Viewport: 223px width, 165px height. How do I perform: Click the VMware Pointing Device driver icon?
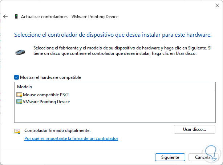pyautogui.click(x=19, y=102)
